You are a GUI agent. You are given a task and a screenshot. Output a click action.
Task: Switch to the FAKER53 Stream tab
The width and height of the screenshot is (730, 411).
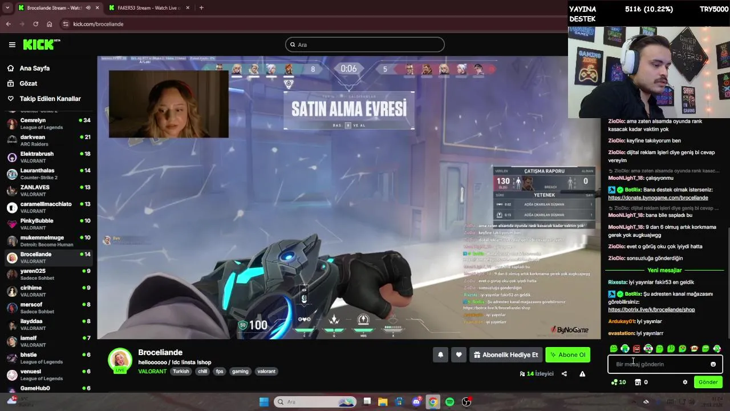pyautogui.click(x=148, y=8)
